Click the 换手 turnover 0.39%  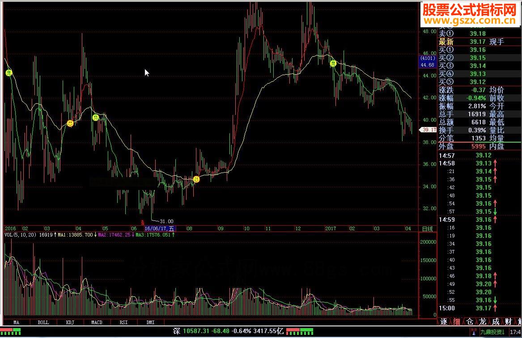pos(477,130)
